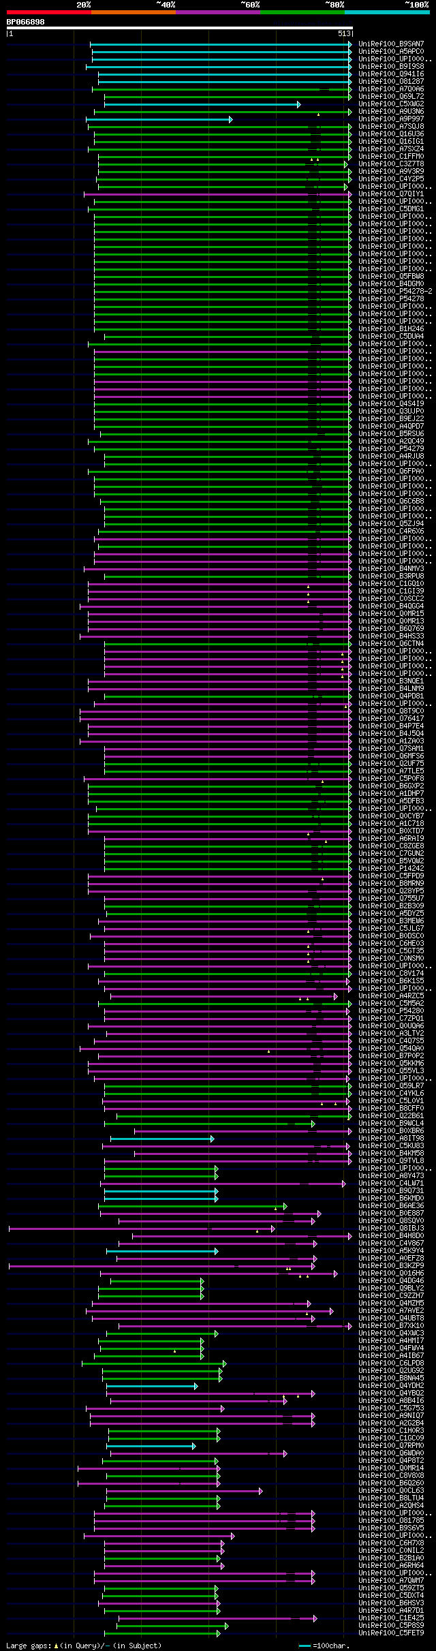
Task: Click the UniRef100_Q16U36 entry
Action: [x=391, y=134]
